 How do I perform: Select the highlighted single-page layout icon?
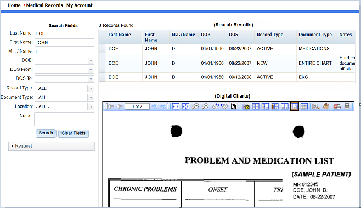[295, 106]
